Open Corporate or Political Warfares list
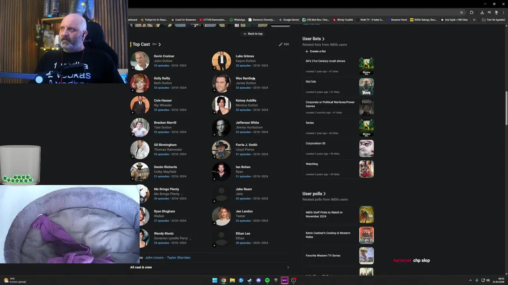Screen dimensions: 508x285 pos(330,104)
